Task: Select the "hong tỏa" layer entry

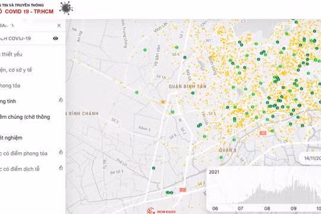Action: 10,86
